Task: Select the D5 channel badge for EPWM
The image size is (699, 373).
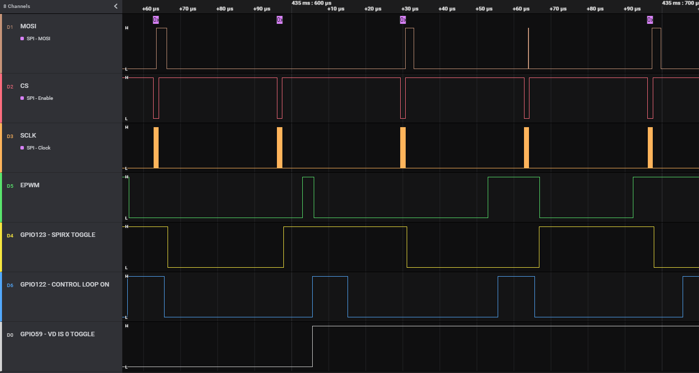Action: [10, 186]
